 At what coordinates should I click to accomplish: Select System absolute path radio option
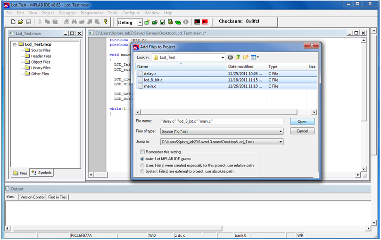point(142,172)
